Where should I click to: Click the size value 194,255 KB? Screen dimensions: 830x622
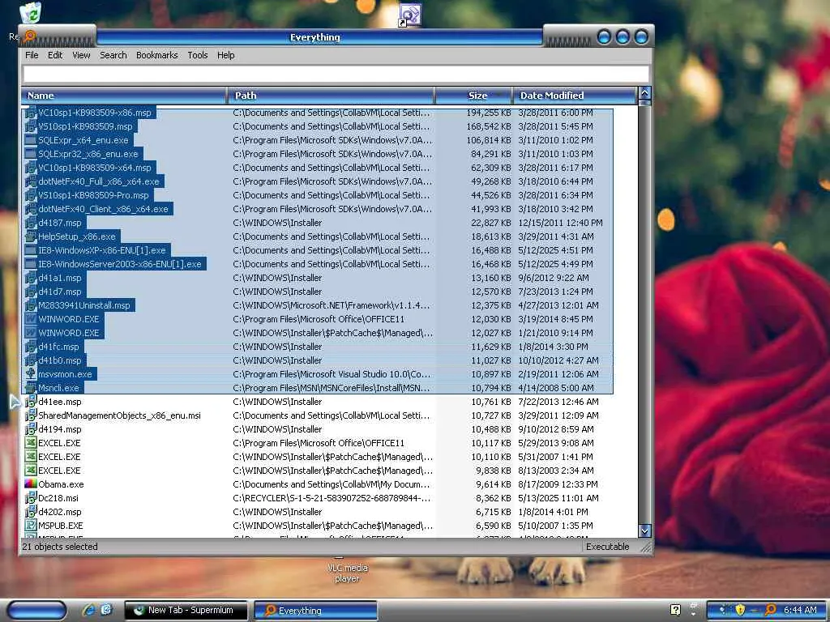click(x=488, y=113)
